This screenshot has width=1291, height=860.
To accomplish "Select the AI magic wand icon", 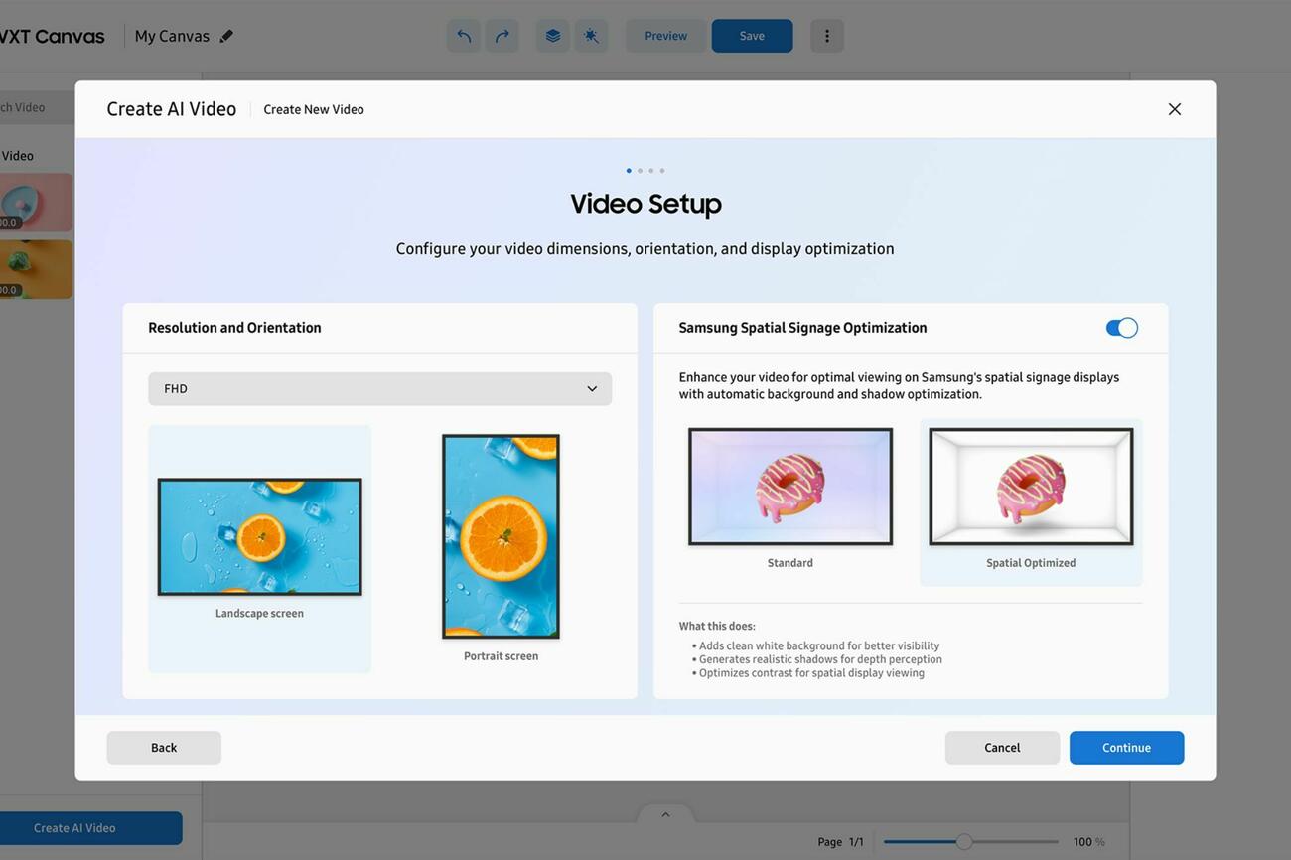I will click(591, 35).
